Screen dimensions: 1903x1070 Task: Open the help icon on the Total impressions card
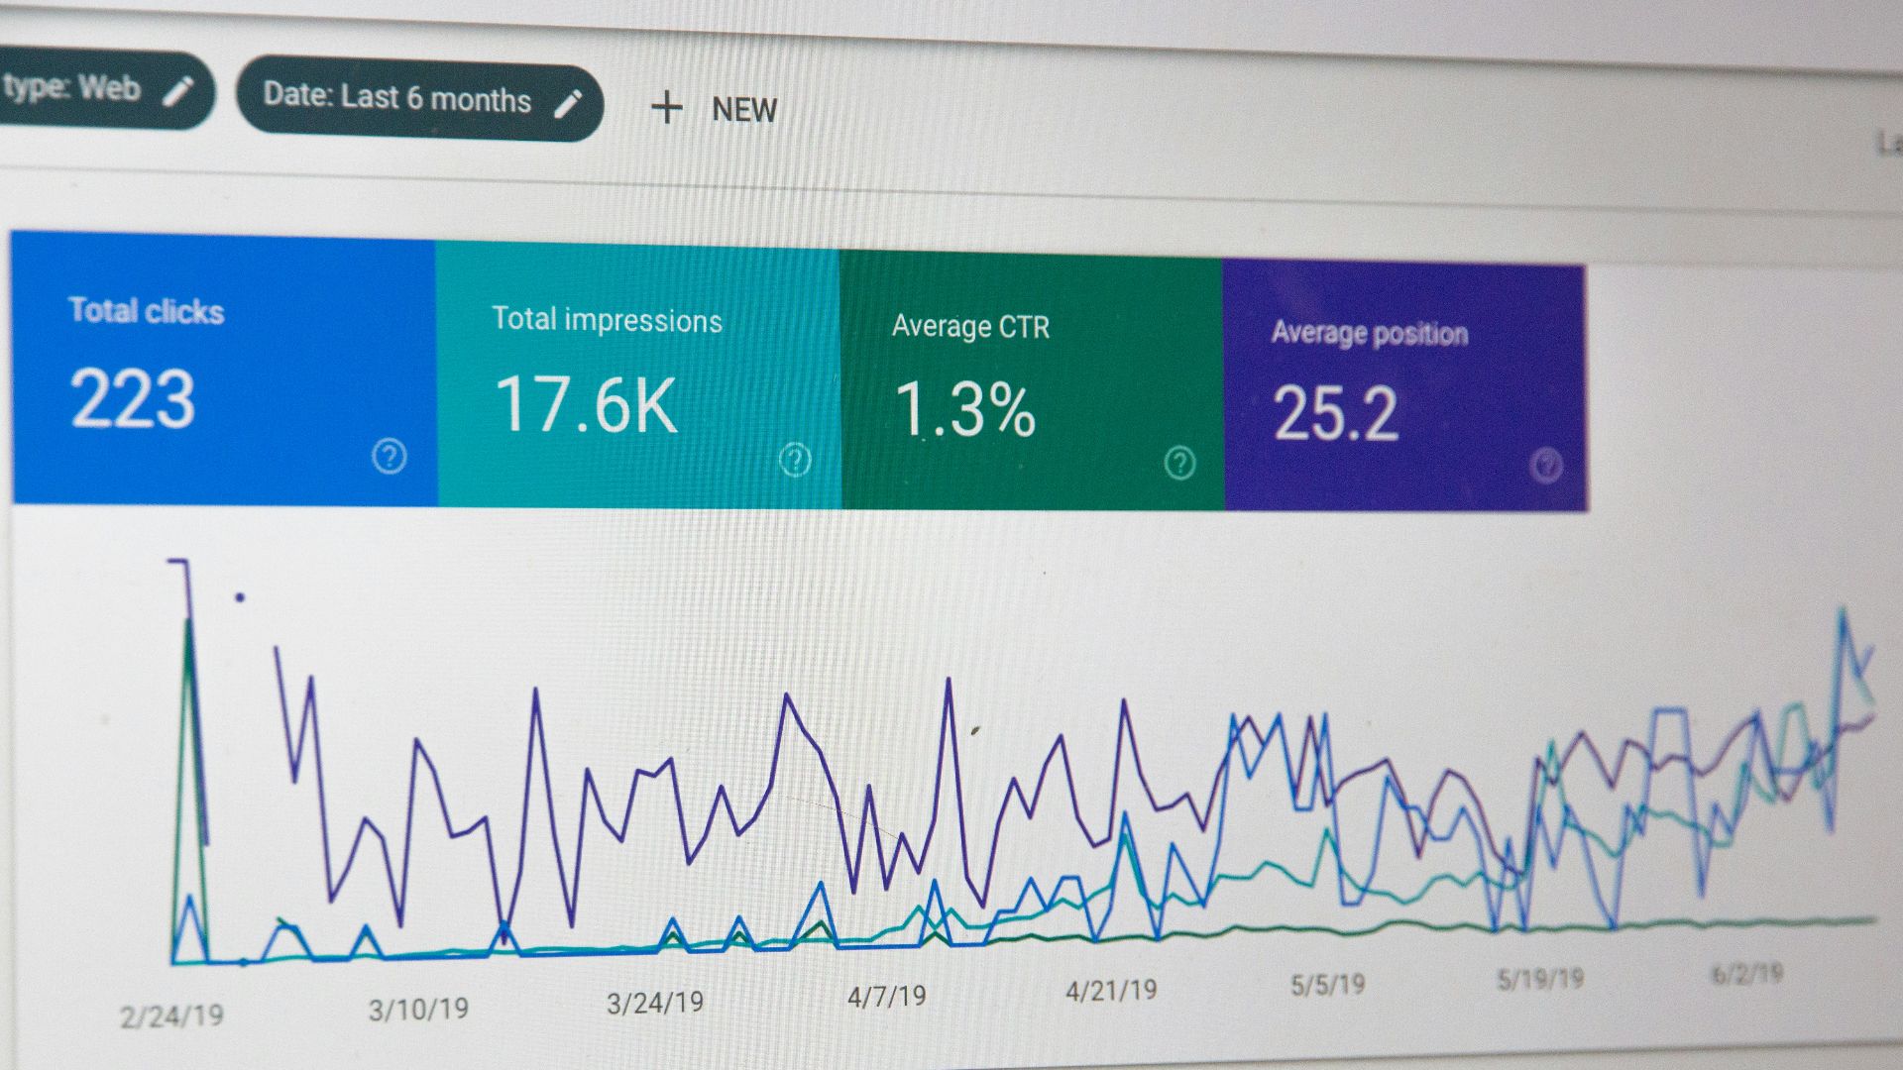click(796, 460)
